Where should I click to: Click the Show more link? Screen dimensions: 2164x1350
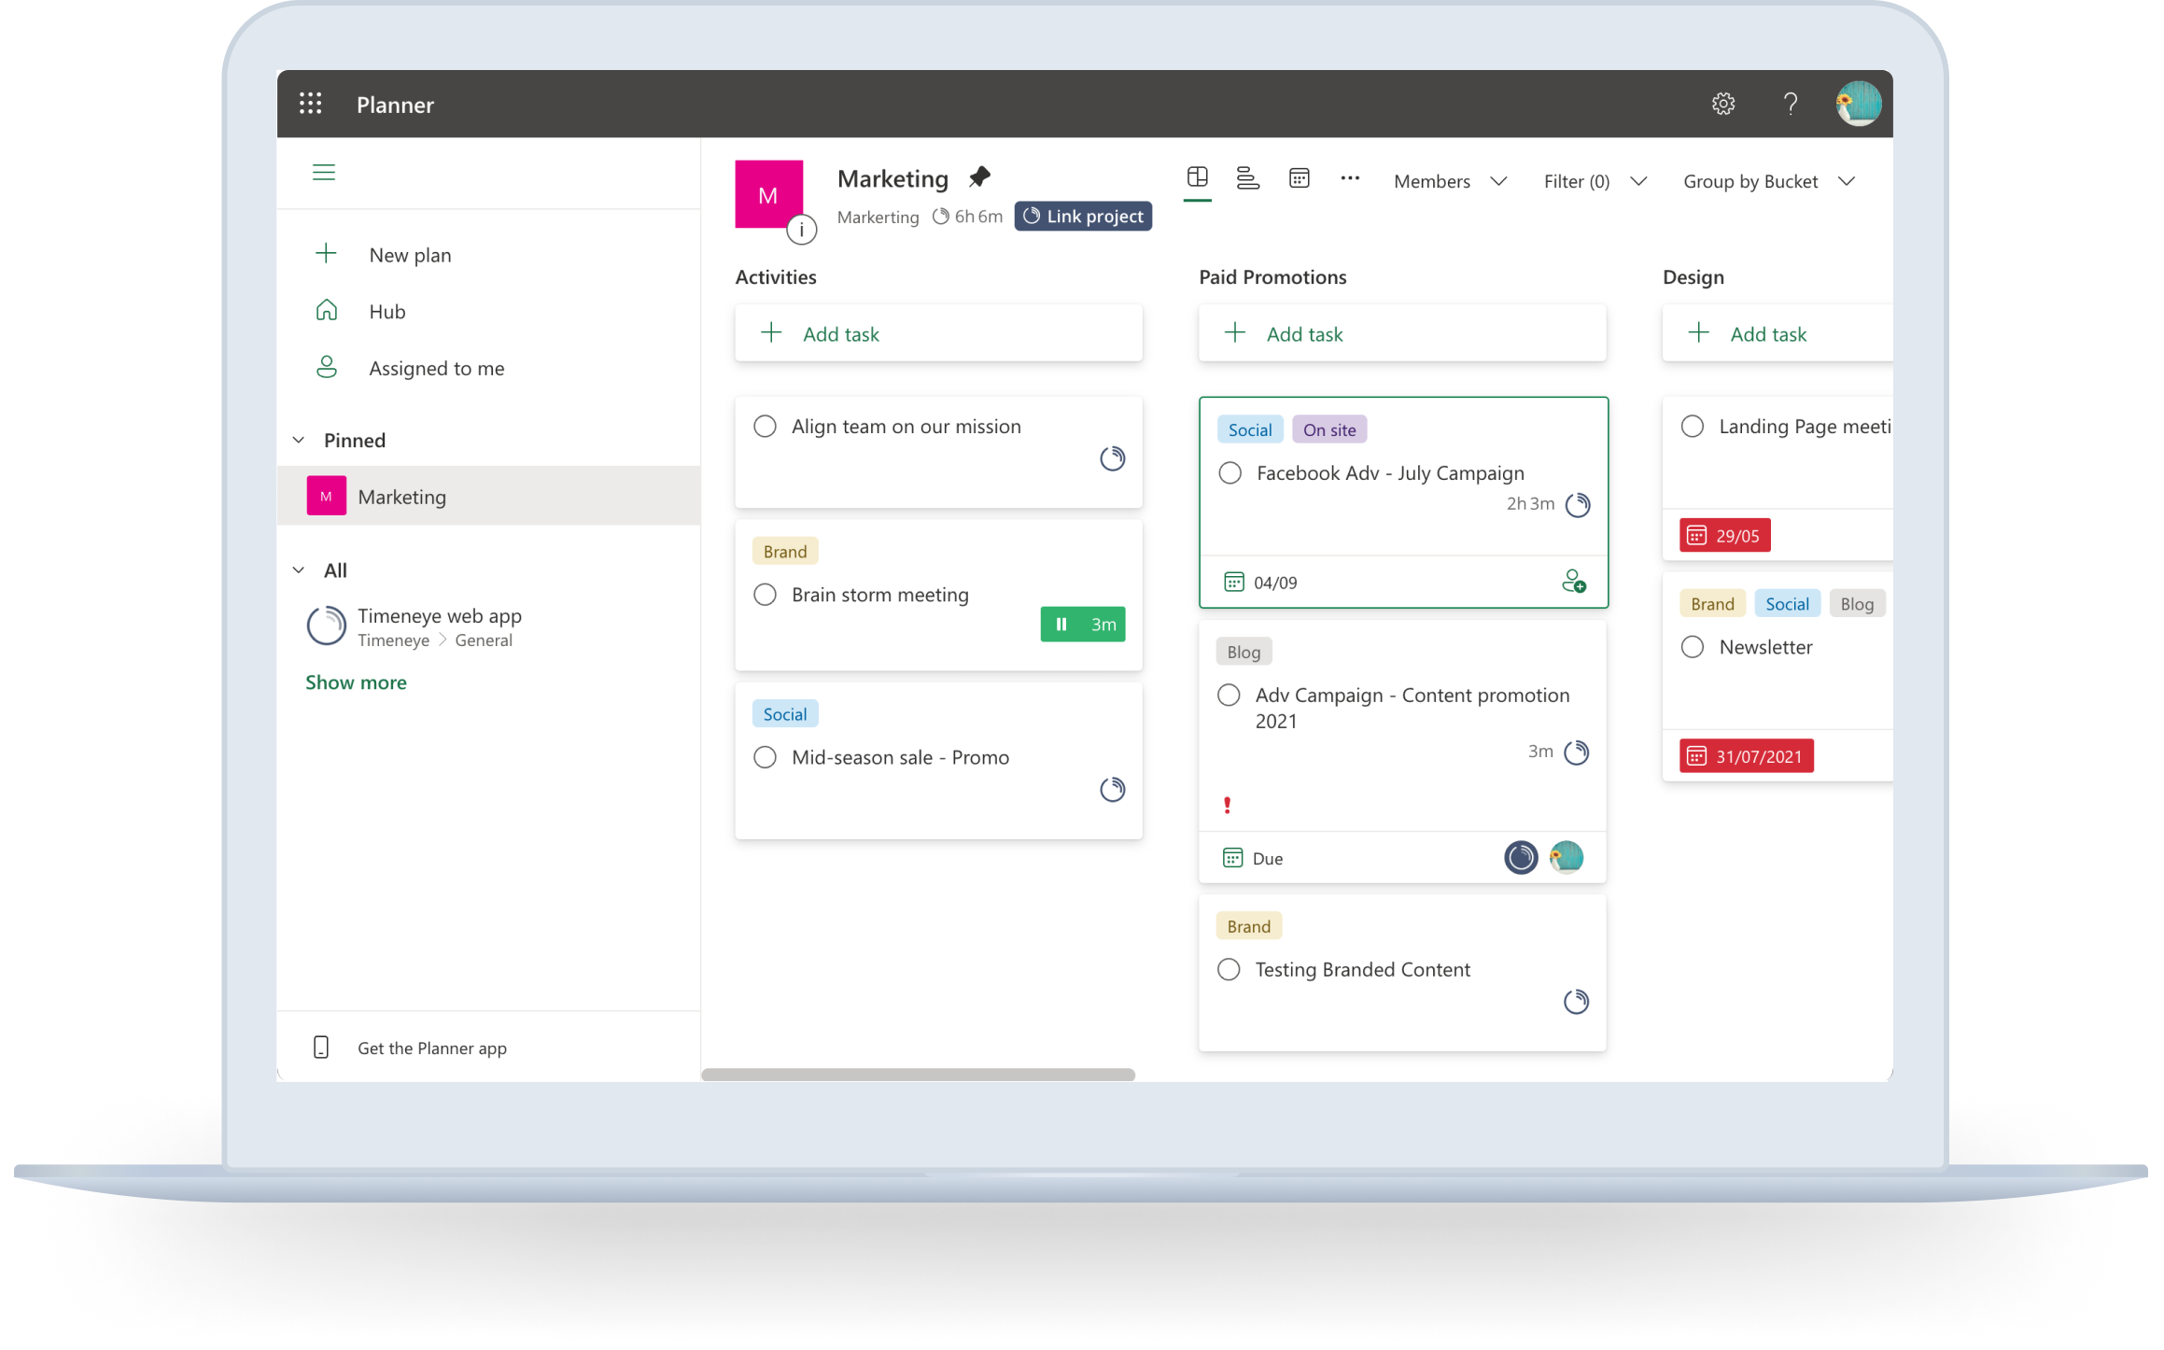[356, 682]
